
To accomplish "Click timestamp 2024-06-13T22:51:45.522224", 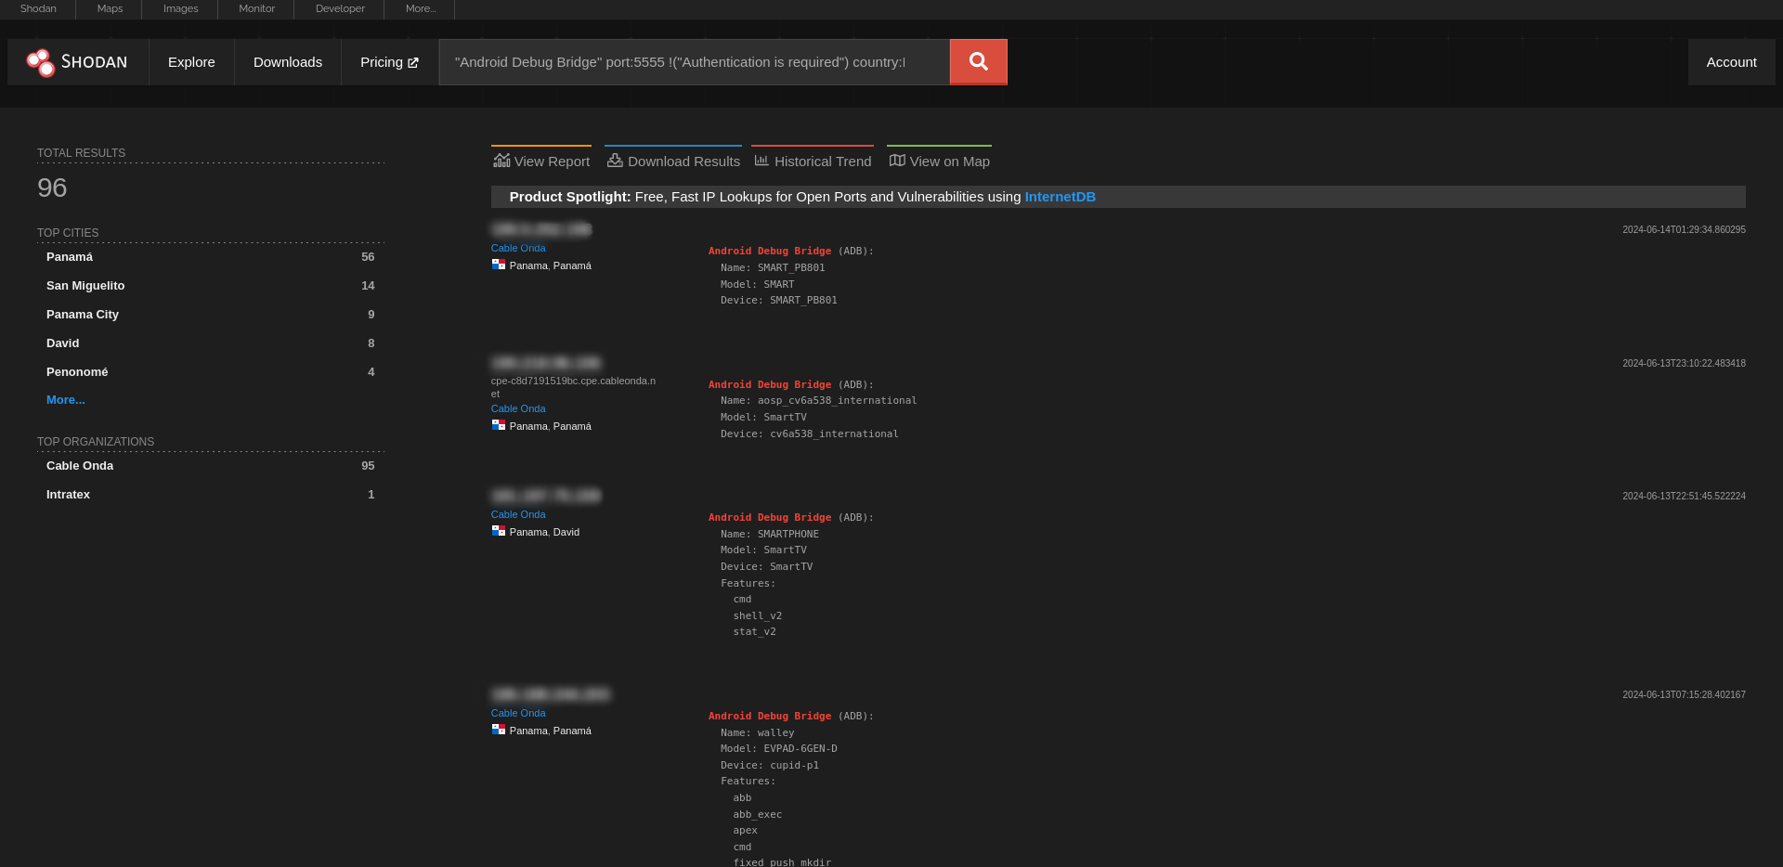I will point(1684,496).
